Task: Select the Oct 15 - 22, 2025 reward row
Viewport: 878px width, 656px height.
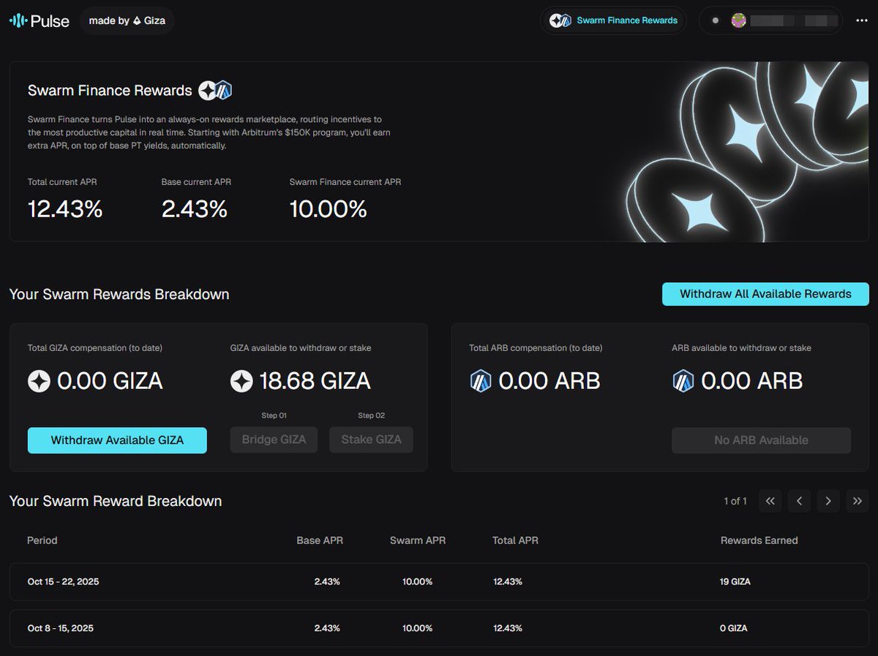Action: (x=439, y=581)
